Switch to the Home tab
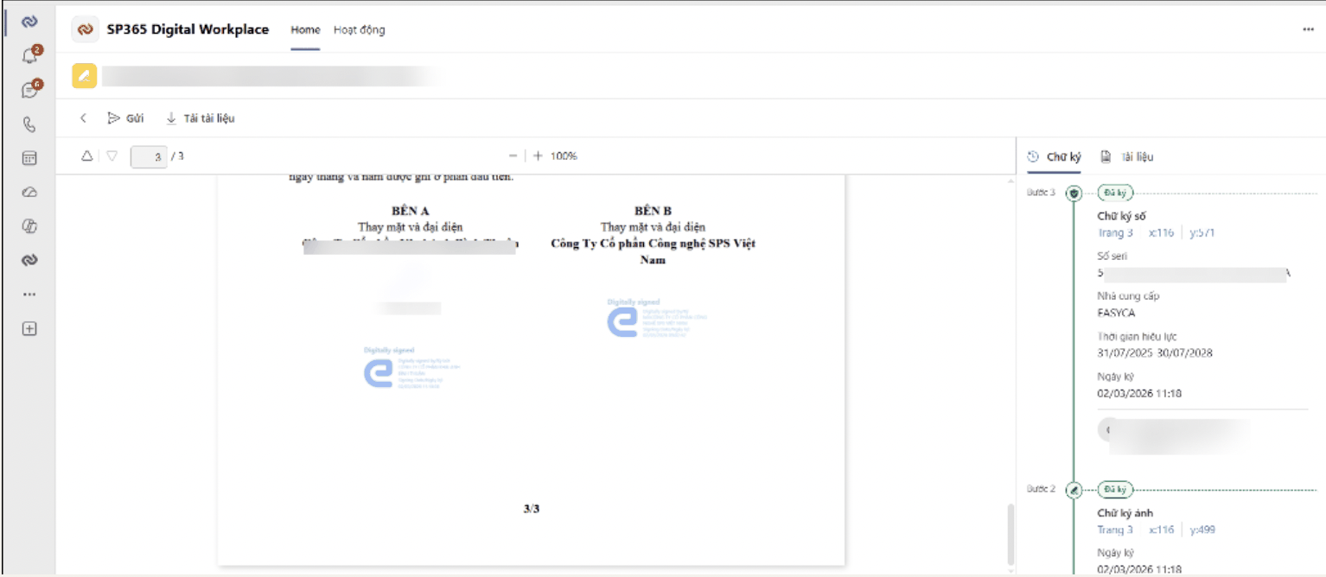 (305, 29)
